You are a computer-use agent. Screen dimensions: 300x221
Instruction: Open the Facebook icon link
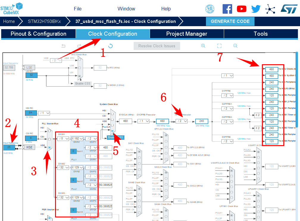[x=227, y=9]
